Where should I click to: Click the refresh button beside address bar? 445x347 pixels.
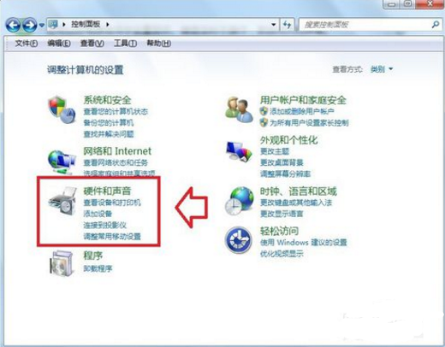287,25
